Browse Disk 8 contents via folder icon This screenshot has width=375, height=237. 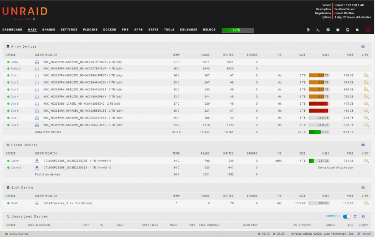click(x=366, y=125)
